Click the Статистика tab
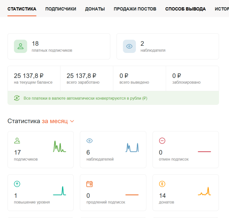This screenshot has height=218, width=229. tap(22, 9)
